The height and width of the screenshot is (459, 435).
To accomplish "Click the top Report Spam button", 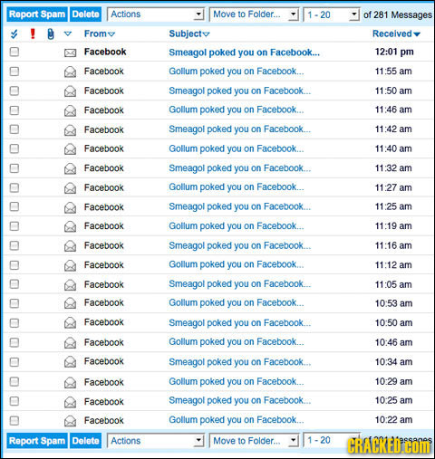I will pos(37,14).
